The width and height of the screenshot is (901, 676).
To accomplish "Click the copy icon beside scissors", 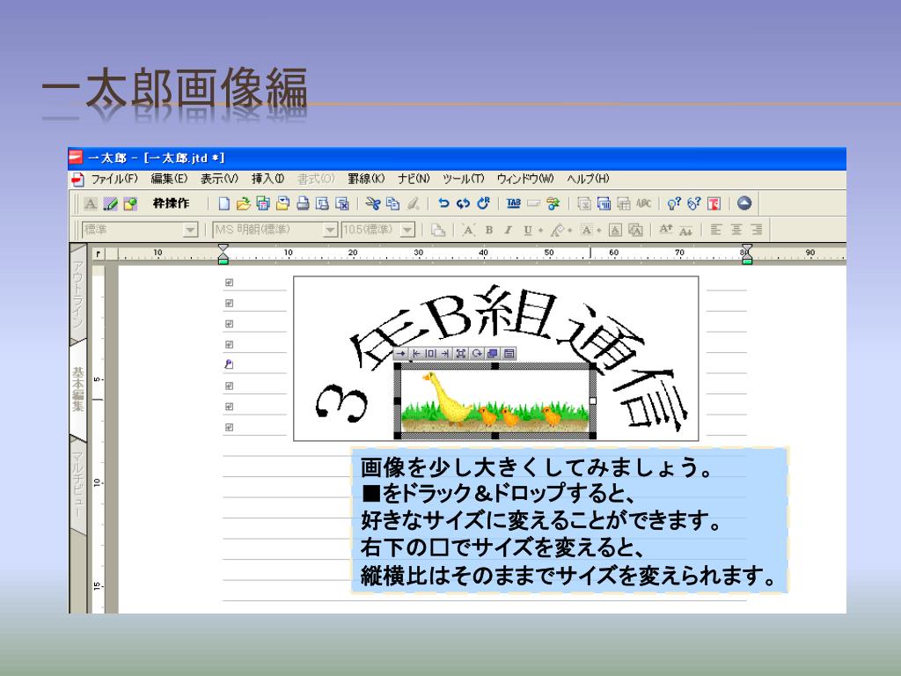I will tap(393, 203).
